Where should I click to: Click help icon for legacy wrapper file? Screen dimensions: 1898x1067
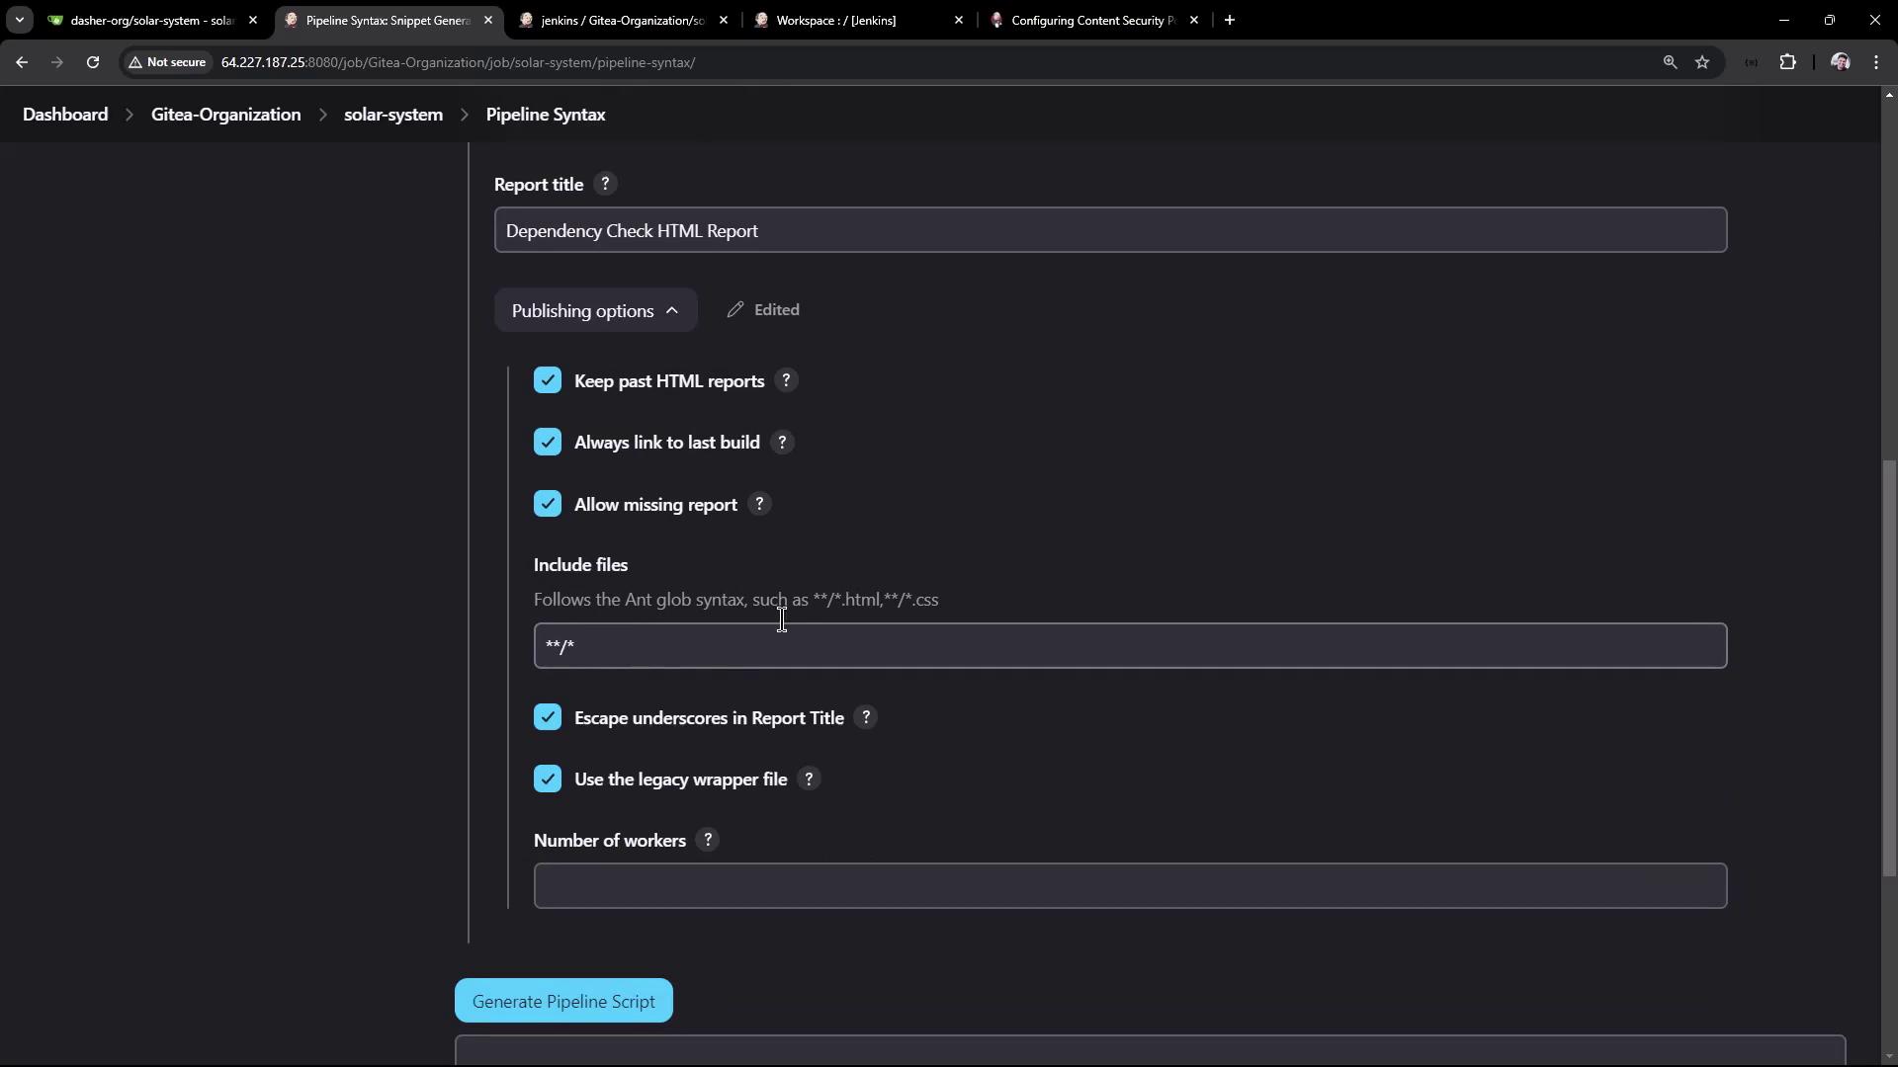809,779
